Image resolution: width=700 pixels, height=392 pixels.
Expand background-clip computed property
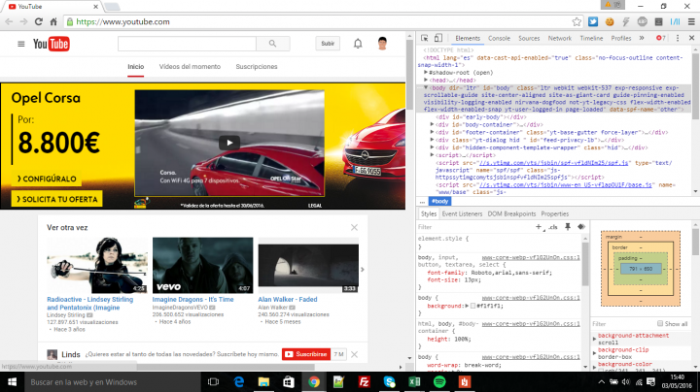595,353
